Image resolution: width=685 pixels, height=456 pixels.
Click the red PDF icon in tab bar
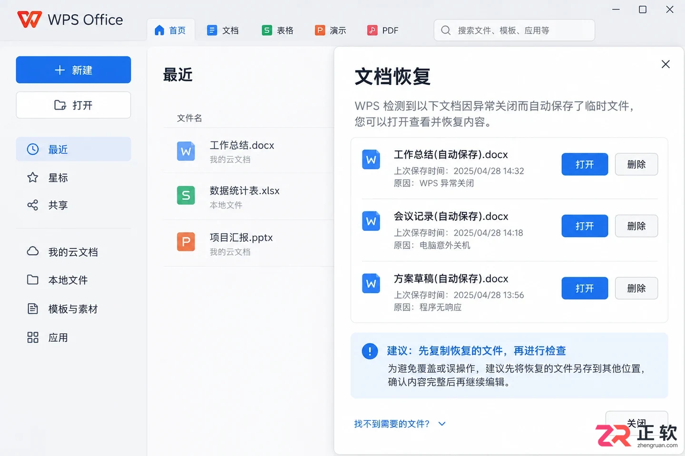[x=372, y=30]
